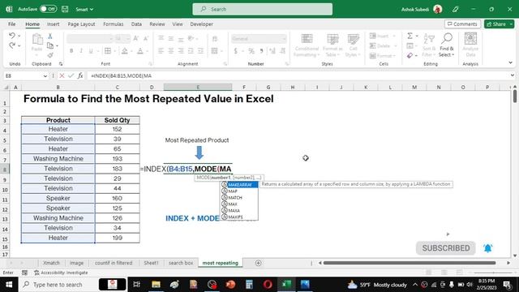The height and width of the screenshot is (292, 519).
Task: Select MATCH from the autocomplete list
Action: coord(235,198)
